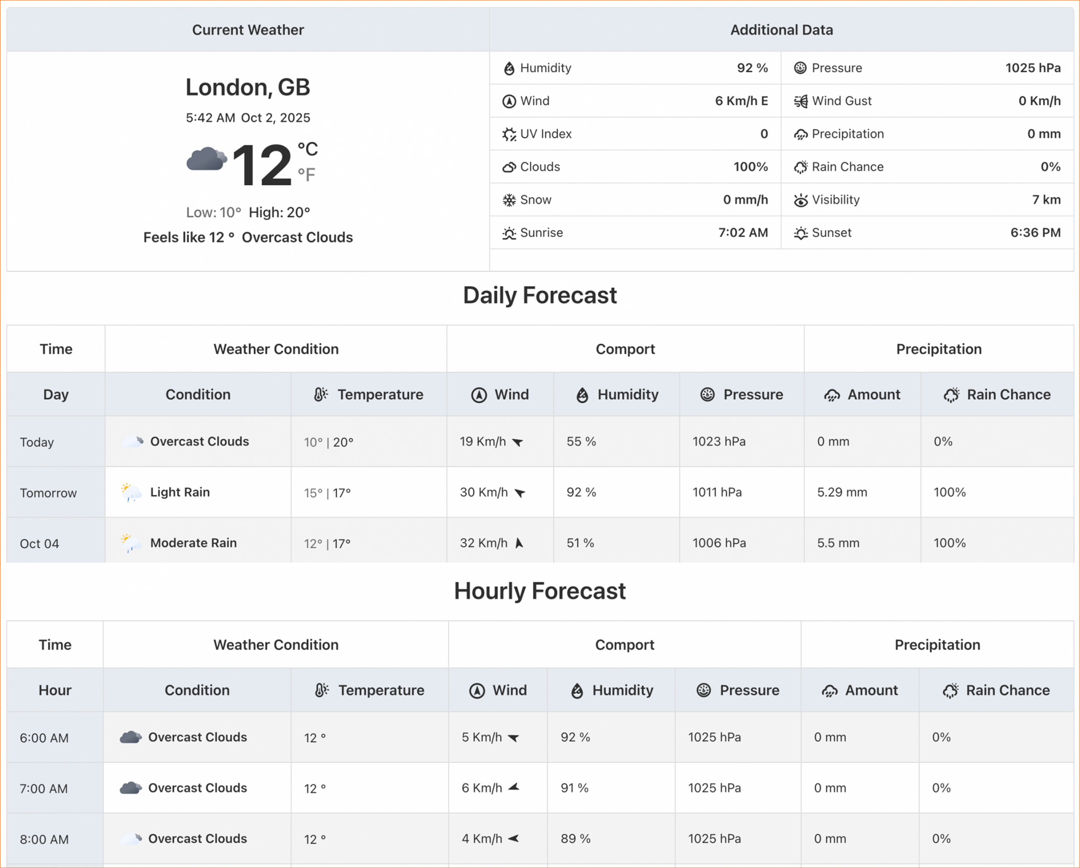Image resolution: width=1080 pixels, height=868 pixels.
Task: Click the Daily Forecast Temperature column header
Action: click(369, 395)
